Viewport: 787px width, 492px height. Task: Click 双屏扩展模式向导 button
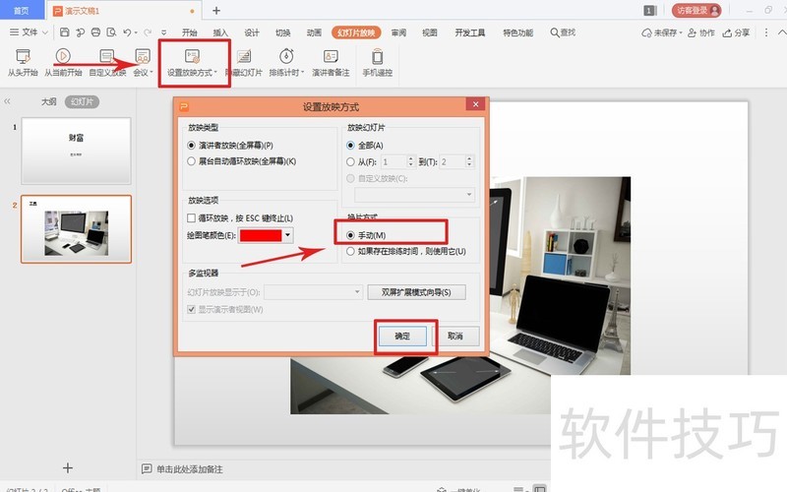pos(416,292)
